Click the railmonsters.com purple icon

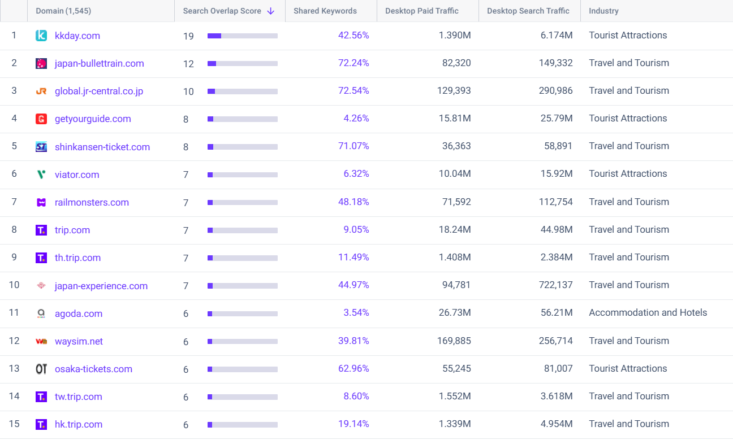pyautogui.click(x=41, y=202)
